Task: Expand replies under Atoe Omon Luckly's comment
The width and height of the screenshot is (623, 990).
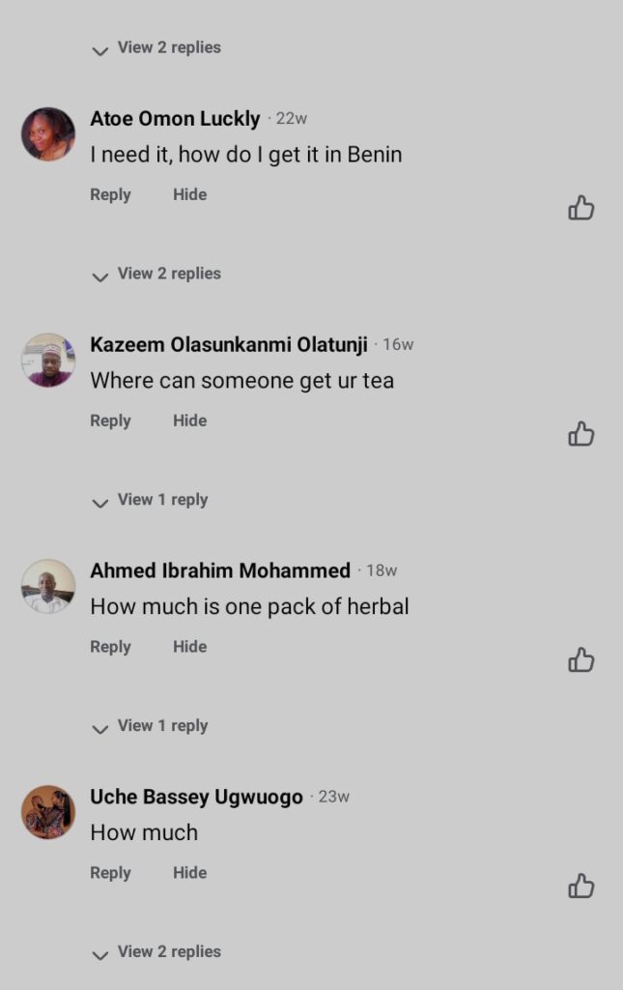Action: pos(157,275)
